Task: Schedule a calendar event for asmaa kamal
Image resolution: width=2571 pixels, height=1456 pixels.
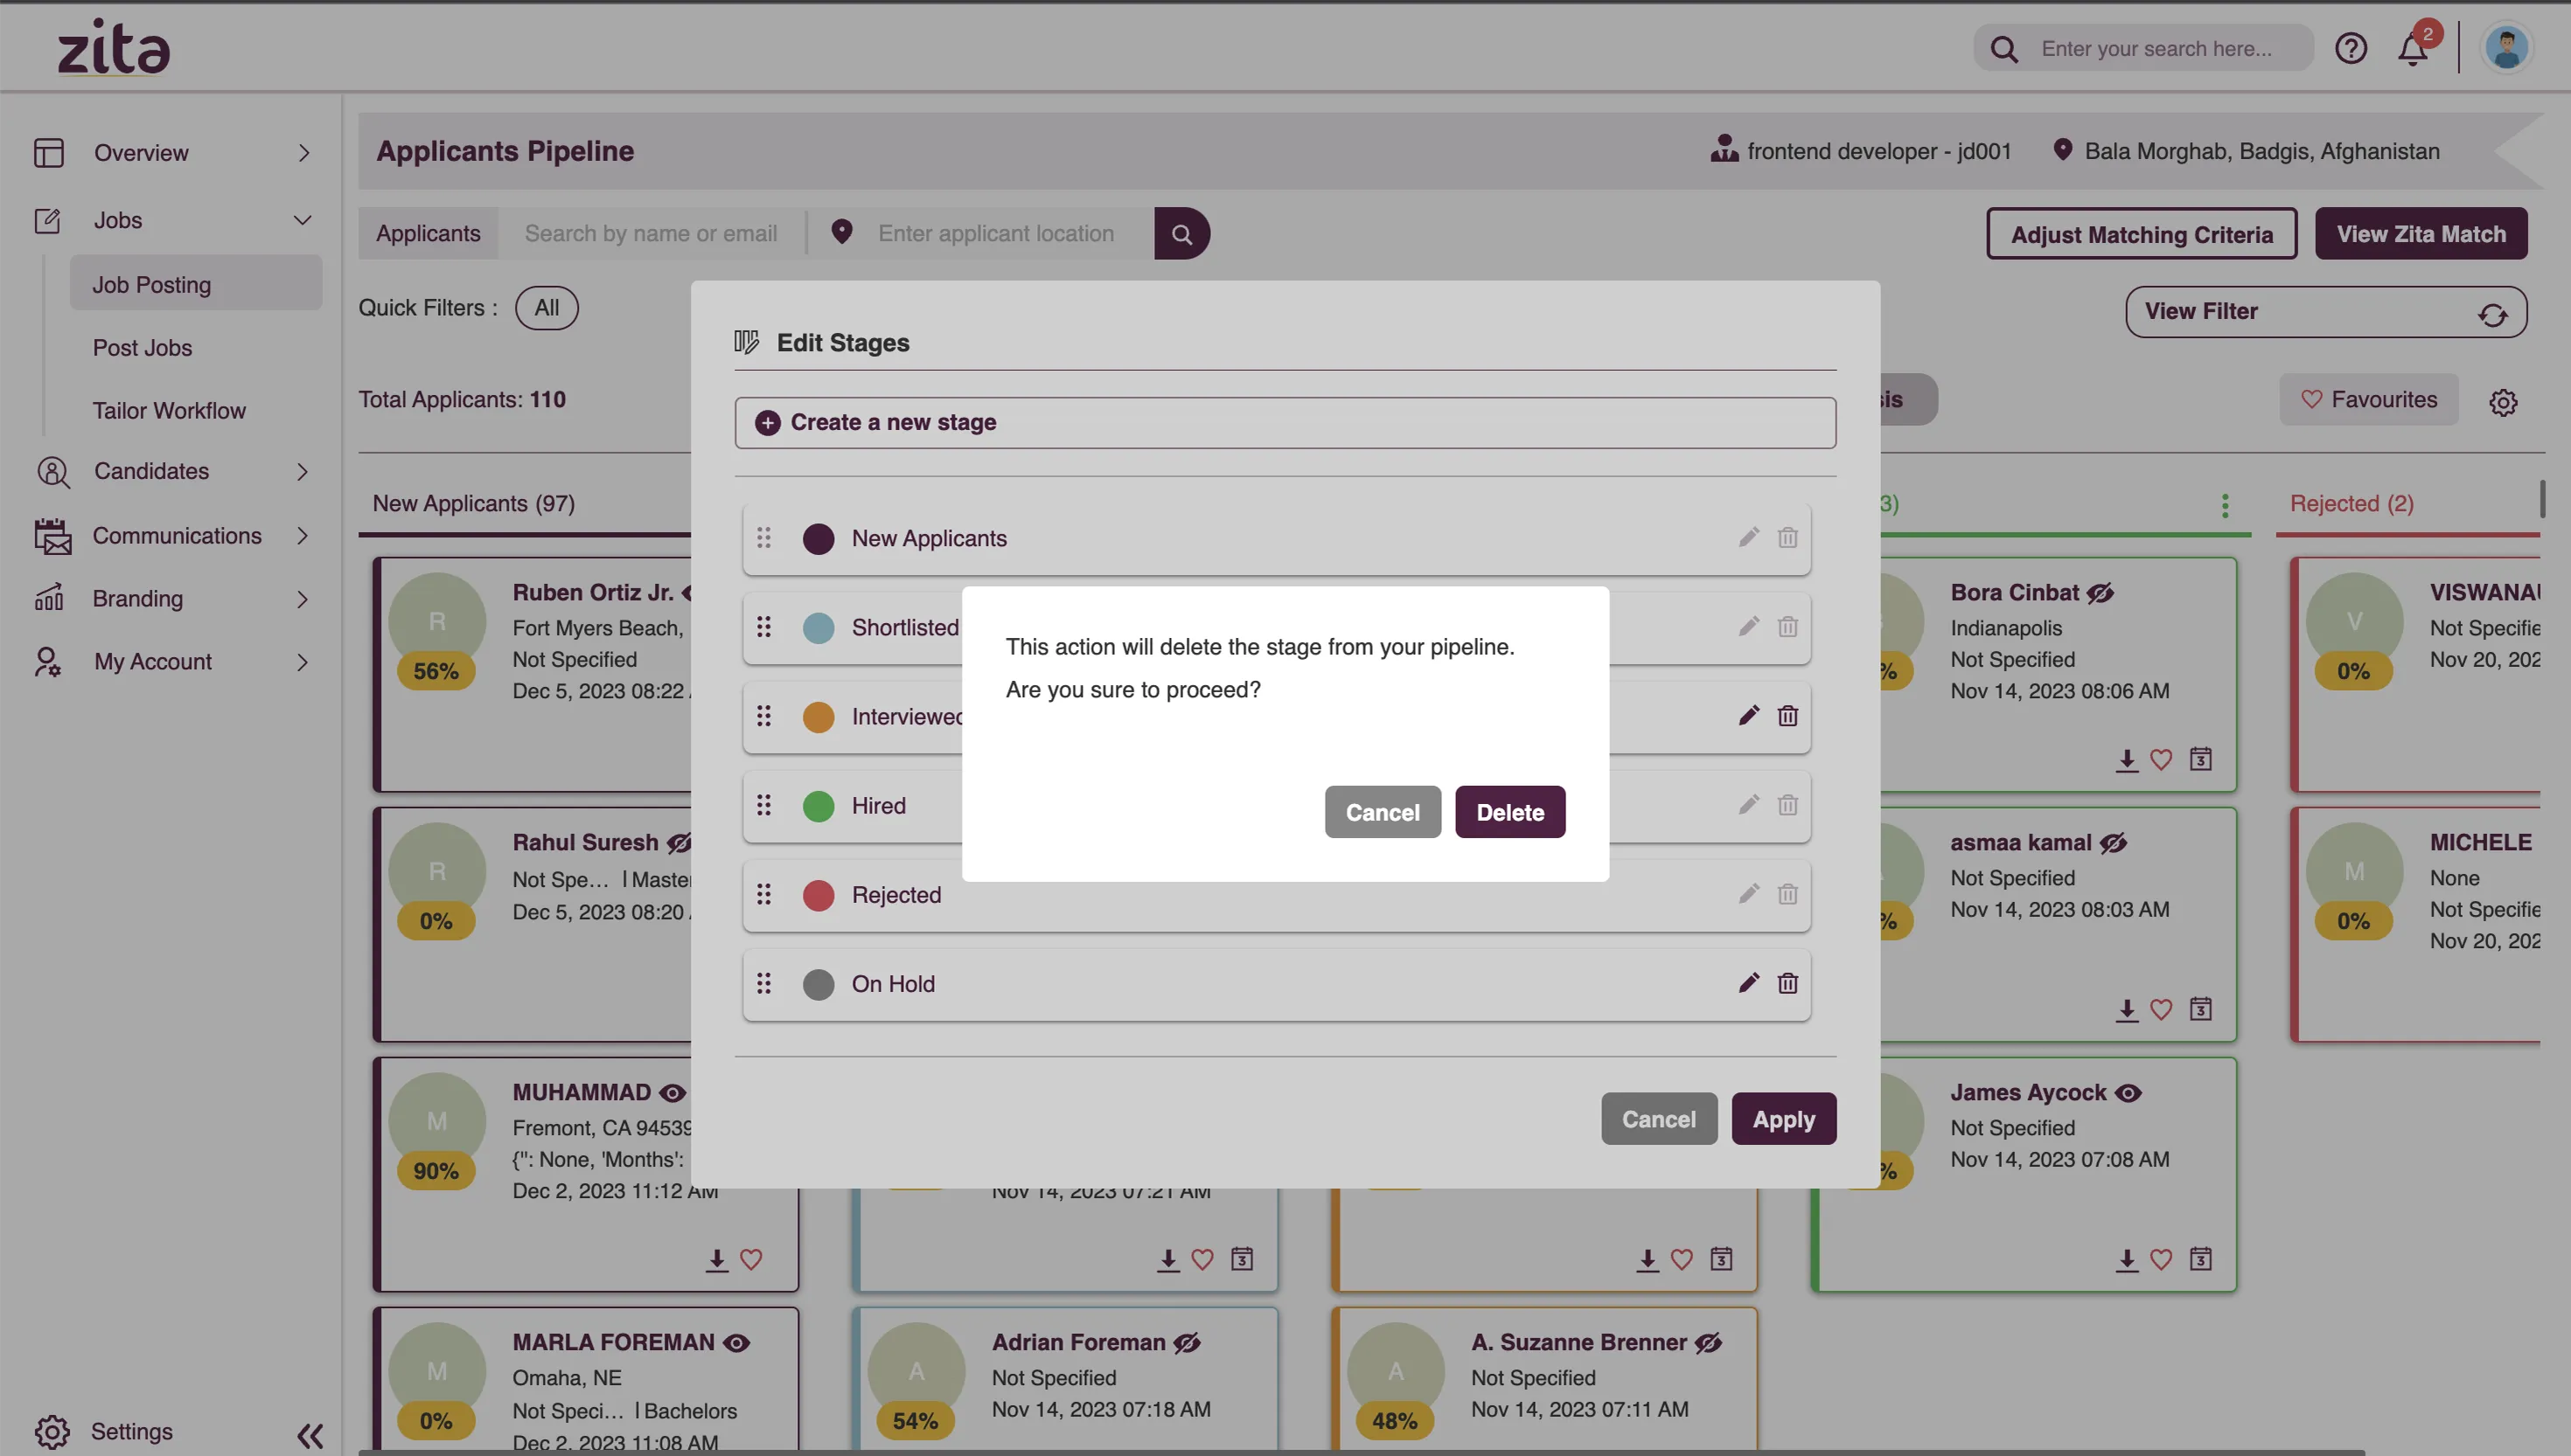Action: coord(2200,1009)
